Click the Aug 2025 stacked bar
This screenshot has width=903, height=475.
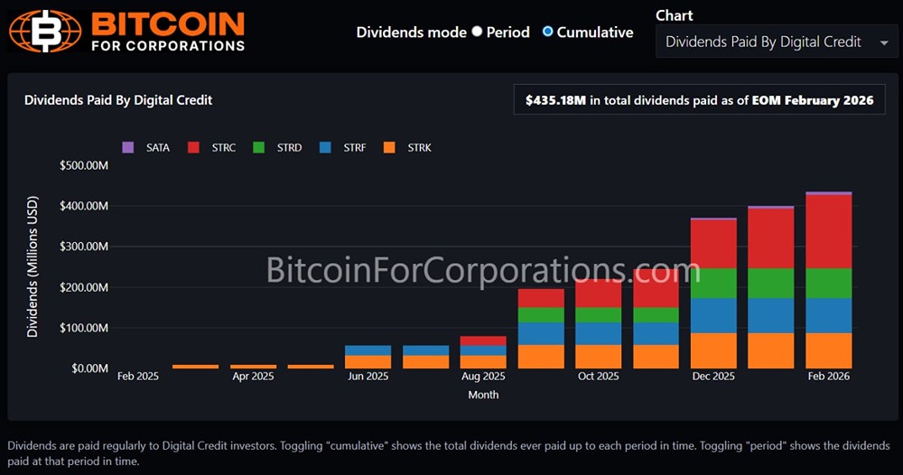483,352
